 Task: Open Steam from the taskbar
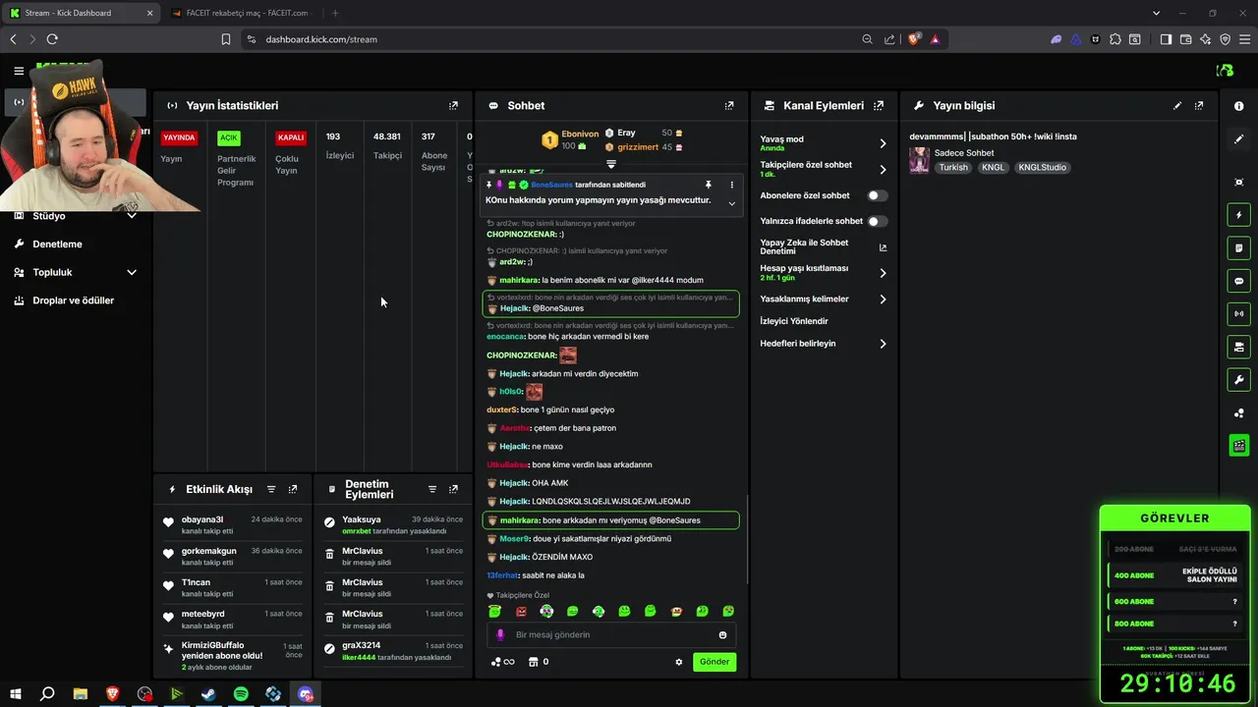(x=208, y=694)
